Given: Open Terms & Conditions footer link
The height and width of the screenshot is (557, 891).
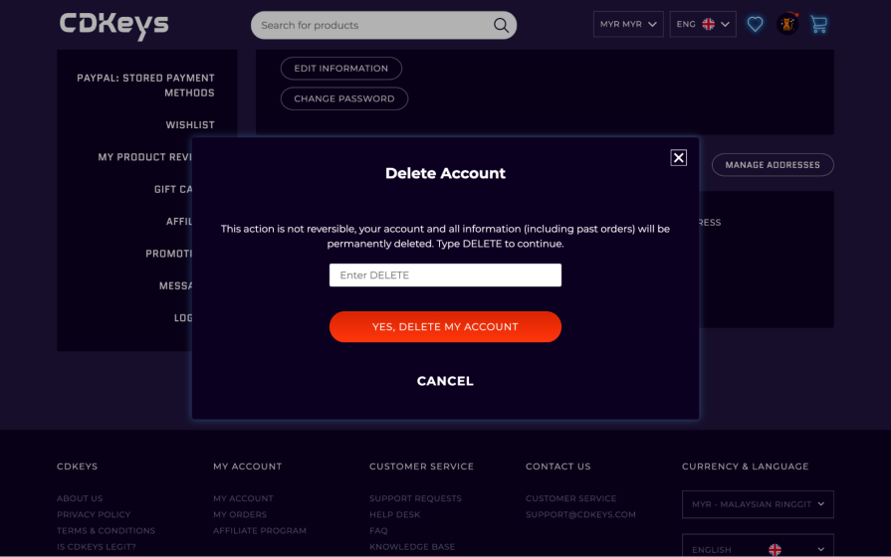Looking at the screenshot, I should tap(106, 530).
